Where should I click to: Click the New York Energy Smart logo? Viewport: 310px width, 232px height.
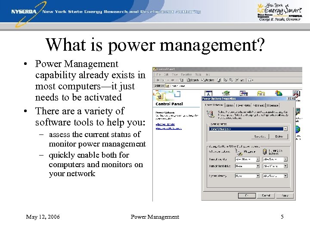coord(279,12)
